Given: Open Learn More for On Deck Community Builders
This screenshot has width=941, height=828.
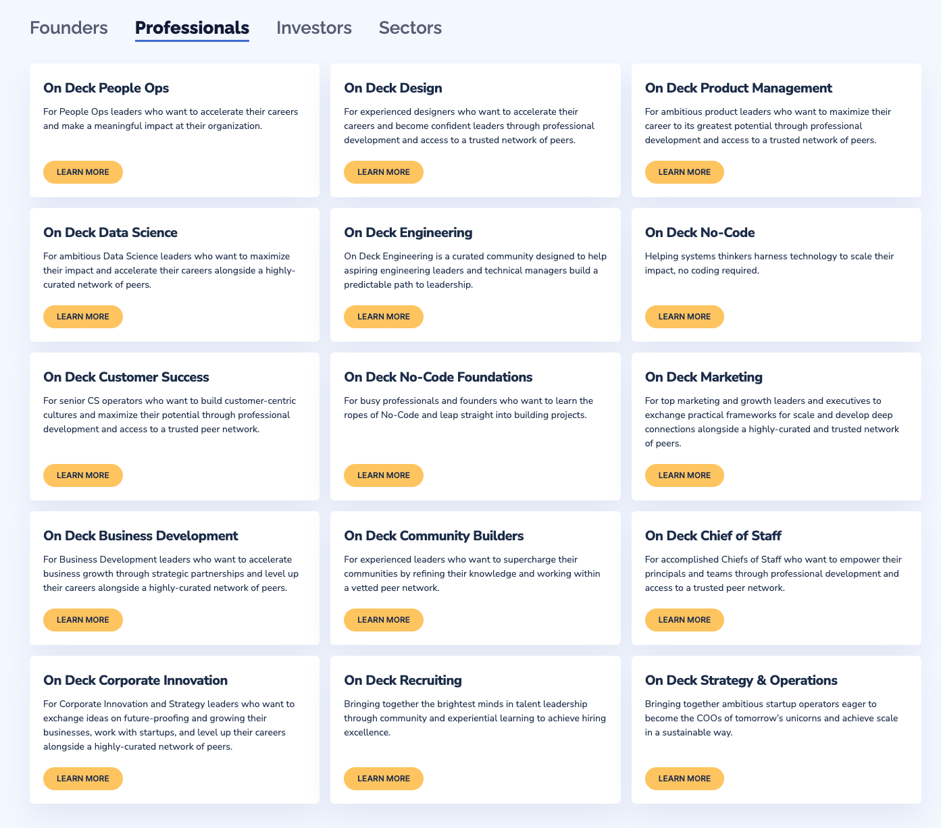Looking at the screenshot, I should point(384,620).
